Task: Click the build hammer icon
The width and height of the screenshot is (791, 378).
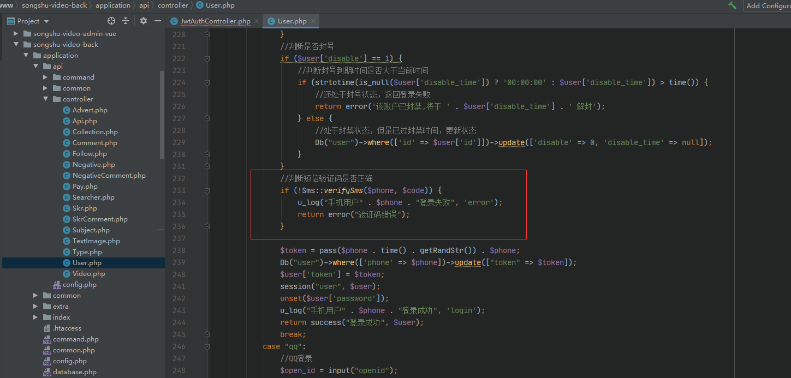Action: [732, 5]
